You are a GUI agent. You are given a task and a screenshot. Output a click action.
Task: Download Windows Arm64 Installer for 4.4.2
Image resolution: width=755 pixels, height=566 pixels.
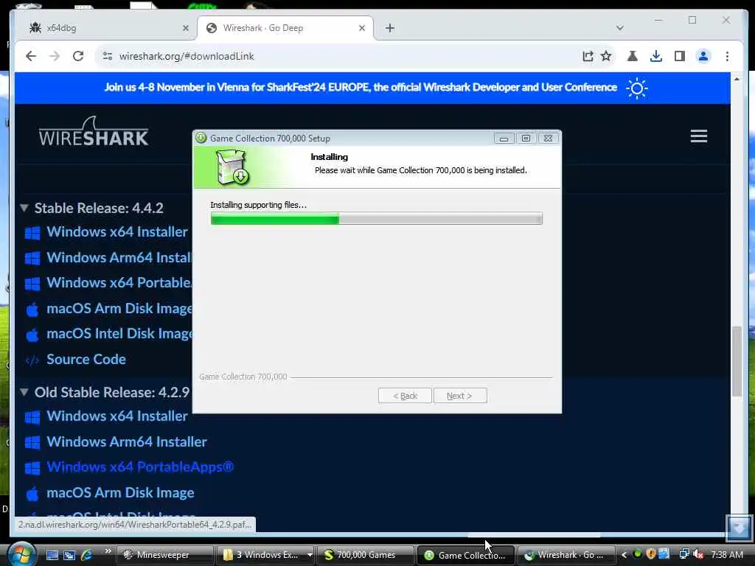[x=119, y=257]
